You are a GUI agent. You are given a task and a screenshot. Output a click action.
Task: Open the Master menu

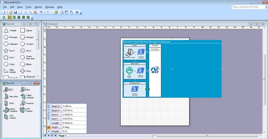point(38,7)
